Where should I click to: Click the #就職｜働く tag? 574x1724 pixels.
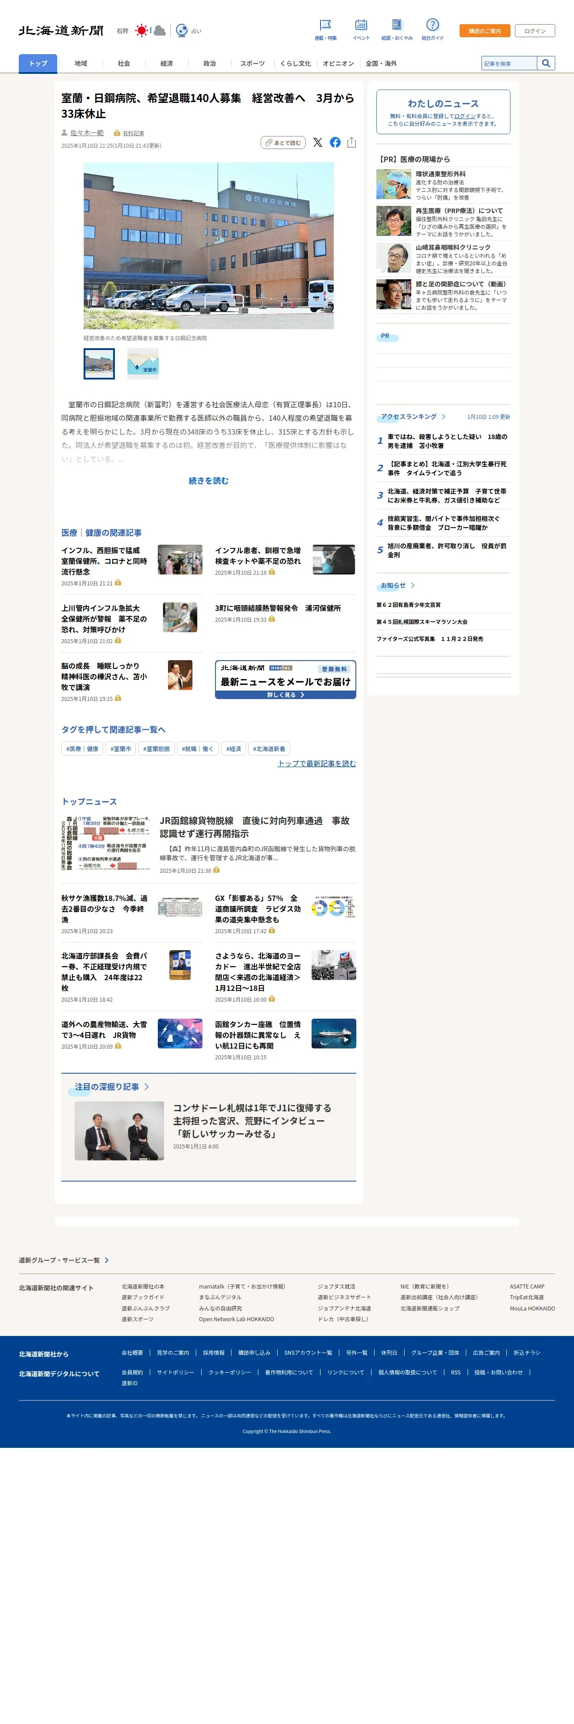[198, 749]
